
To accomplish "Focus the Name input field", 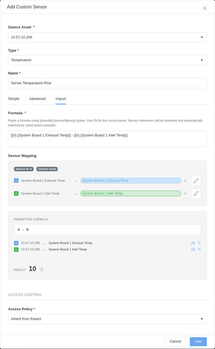I will (107, 83).
